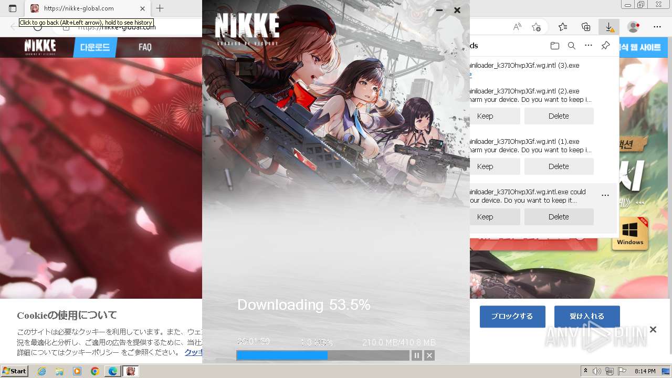Viewport: 672px width, 378px height.
Task: Open more actions for last download item
Action: (605, 195)
